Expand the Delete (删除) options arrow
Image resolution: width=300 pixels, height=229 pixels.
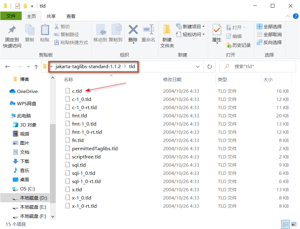click(133, 43)
